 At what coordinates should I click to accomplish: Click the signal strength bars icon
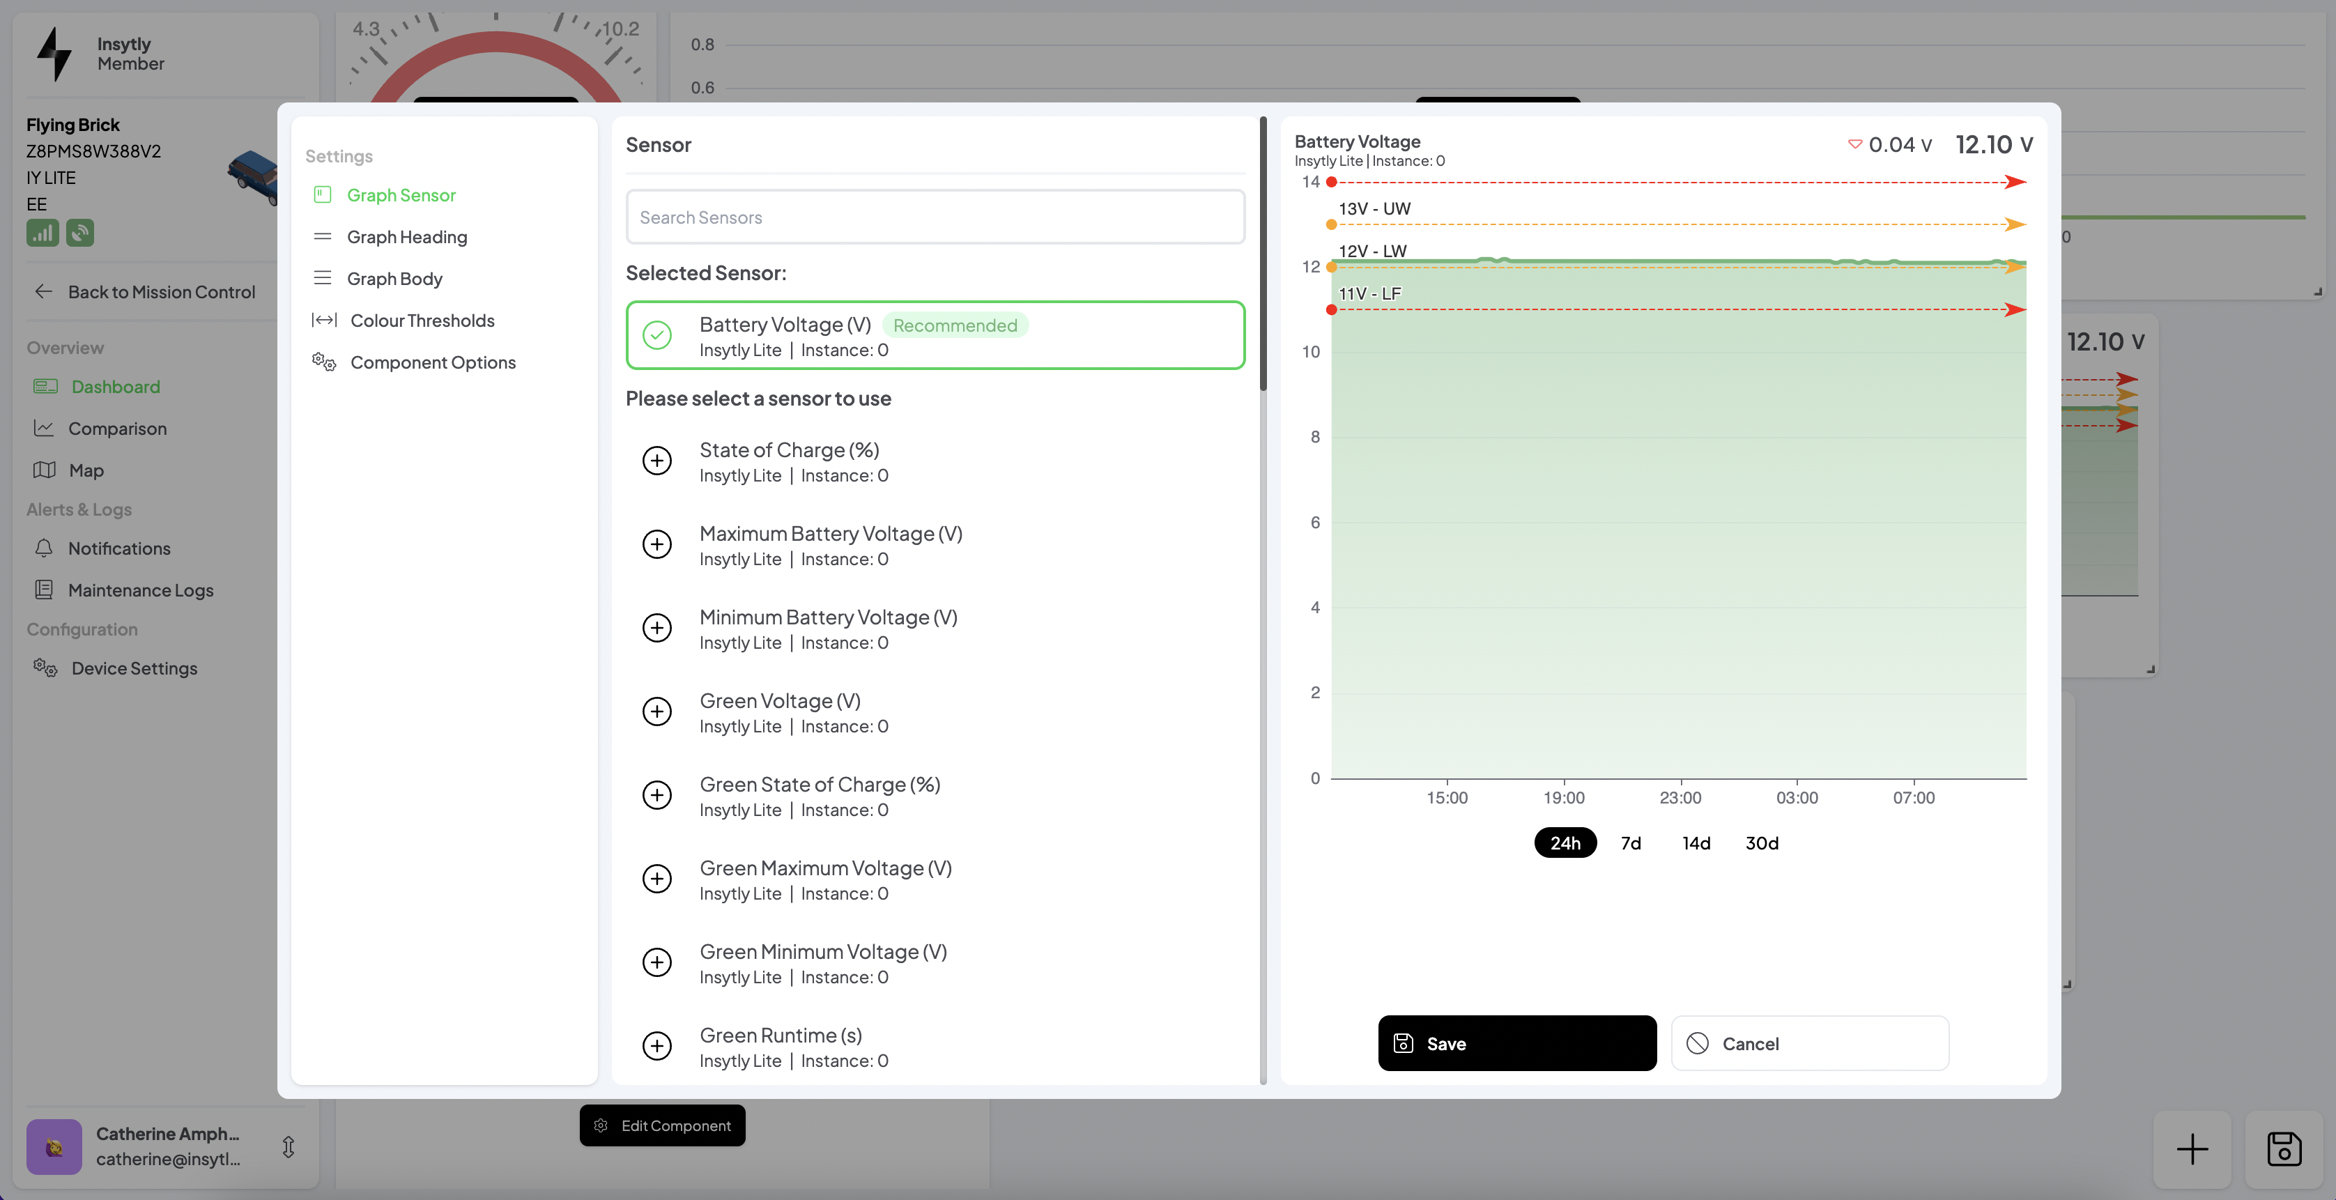pos(42,233)
